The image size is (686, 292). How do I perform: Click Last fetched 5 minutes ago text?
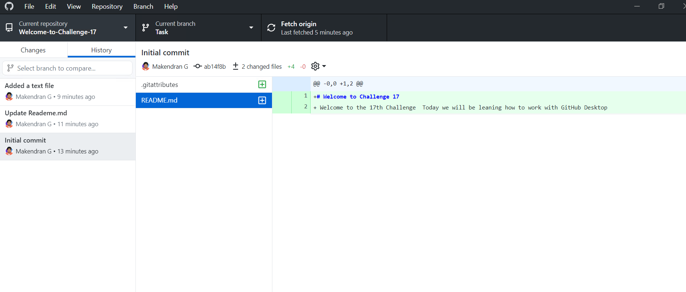(x=317, y=32)
